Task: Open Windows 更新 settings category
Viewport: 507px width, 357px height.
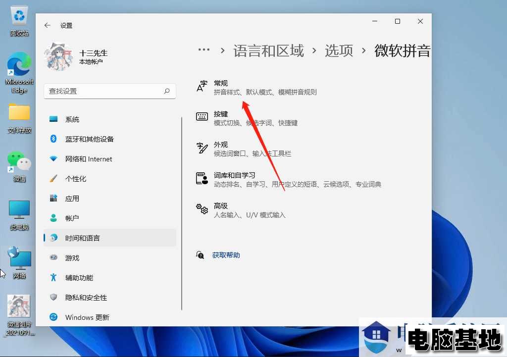Action: coord(109,317)
